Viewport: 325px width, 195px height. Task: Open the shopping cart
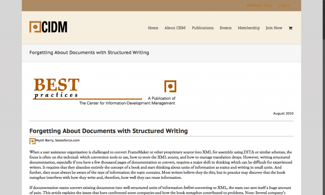click(x=290, y=28)
